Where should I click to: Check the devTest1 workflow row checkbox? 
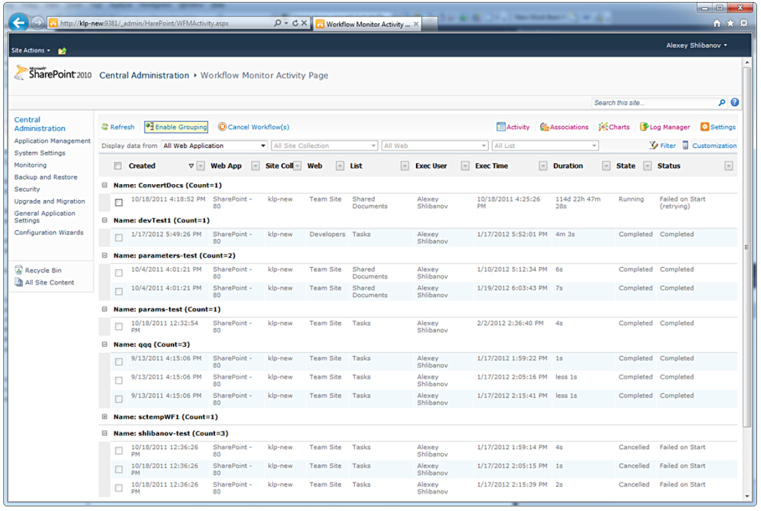click(x=119, y=237)
